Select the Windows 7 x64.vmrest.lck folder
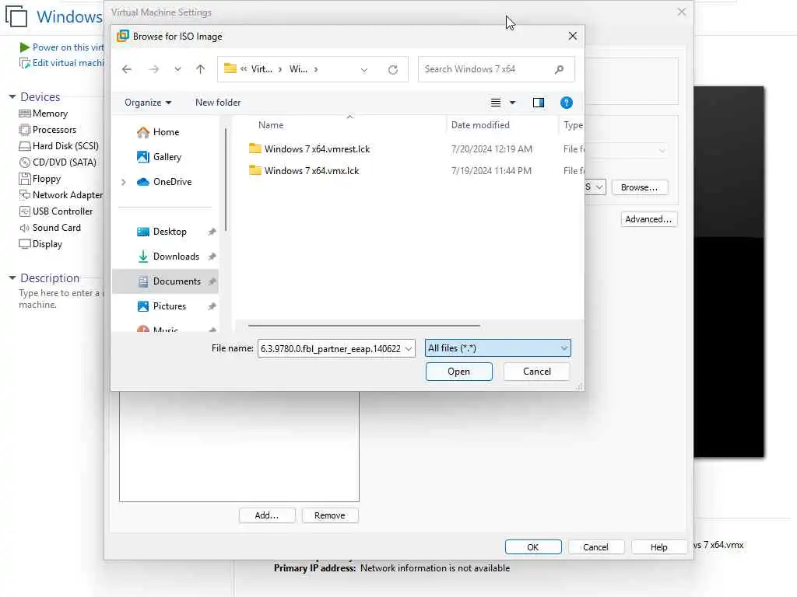Image resolution: width=797 pixels, height=597 pixels. click(309, 148)
